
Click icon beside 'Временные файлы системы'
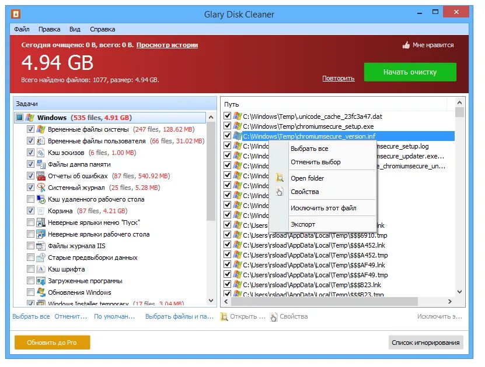(41, 129)
